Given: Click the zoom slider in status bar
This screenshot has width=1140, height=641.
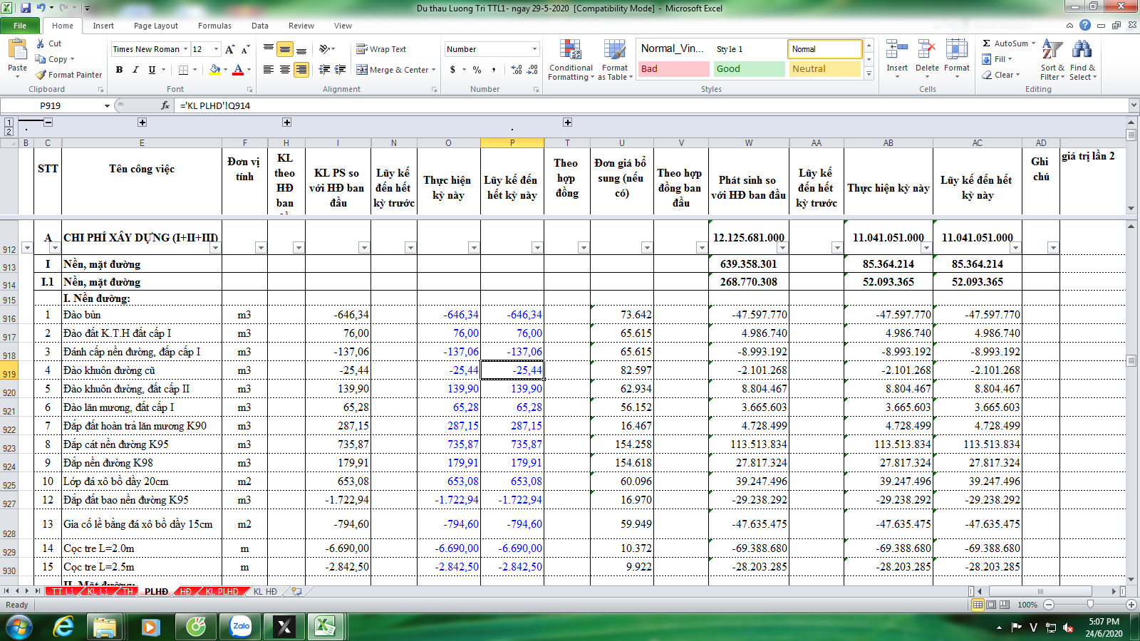Looking at the screenshot, I should click(1089, 605).
